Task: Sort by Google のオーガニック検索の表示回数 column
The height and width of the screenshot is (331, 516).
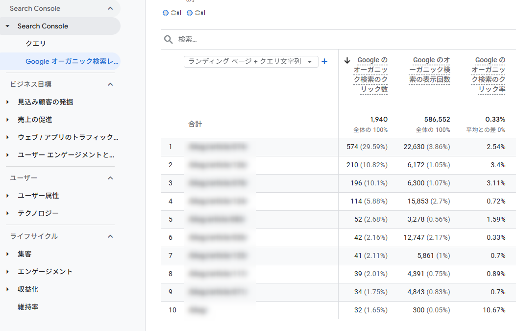Action: point(429,70)
